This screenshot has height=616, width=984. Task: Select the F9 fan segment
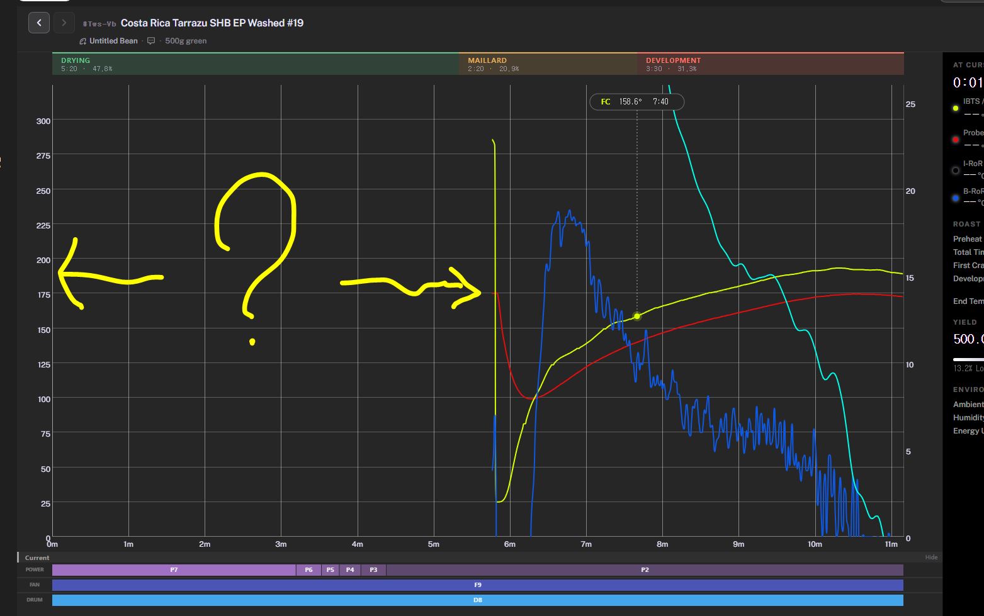pos(478,585)
